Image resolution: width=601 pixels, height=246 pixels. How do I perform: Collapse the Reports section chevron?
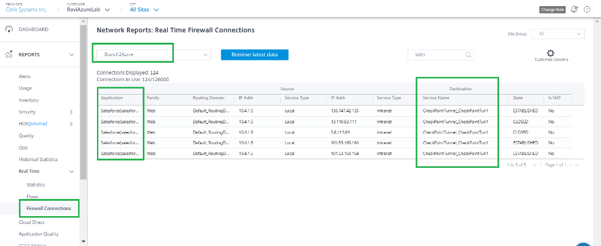71,55
